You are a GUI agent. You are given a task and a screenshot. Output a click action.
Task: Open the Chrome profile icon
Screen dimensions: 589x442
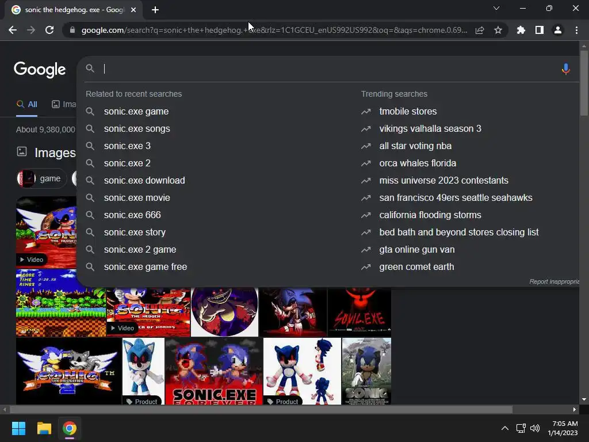tap(558, 30)
